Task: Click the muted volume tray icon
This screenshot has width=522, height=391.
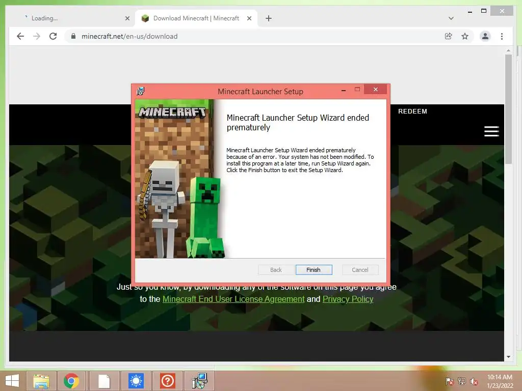Action: [x=474, y=381]
